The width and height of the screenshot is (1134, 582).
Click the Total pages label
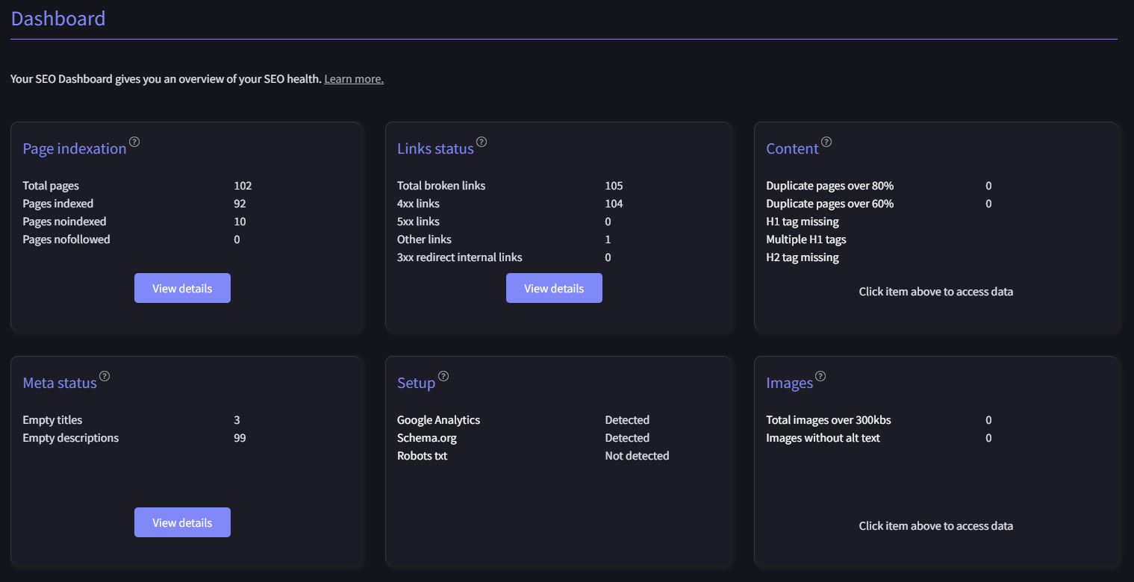point(51,186)
